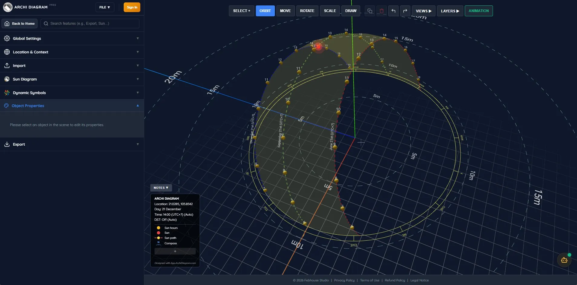Open the FILE menu

point(105,7)
